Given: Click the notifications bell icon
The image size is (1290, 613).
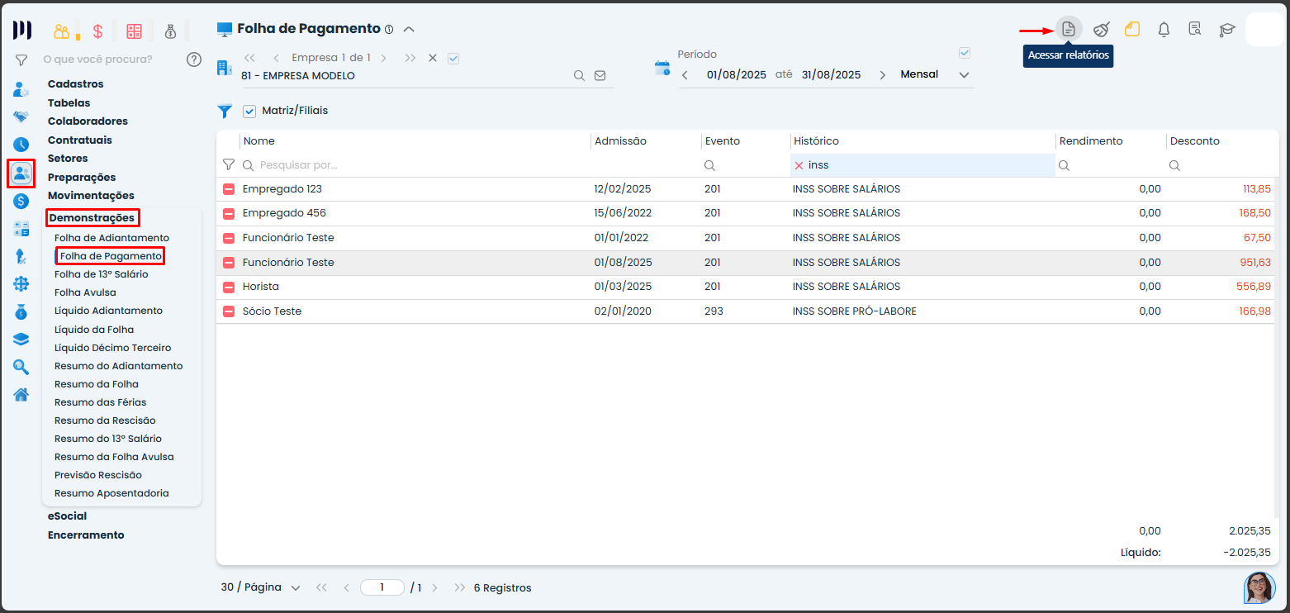Looking at the screenshot, I should click(1164, 30).
